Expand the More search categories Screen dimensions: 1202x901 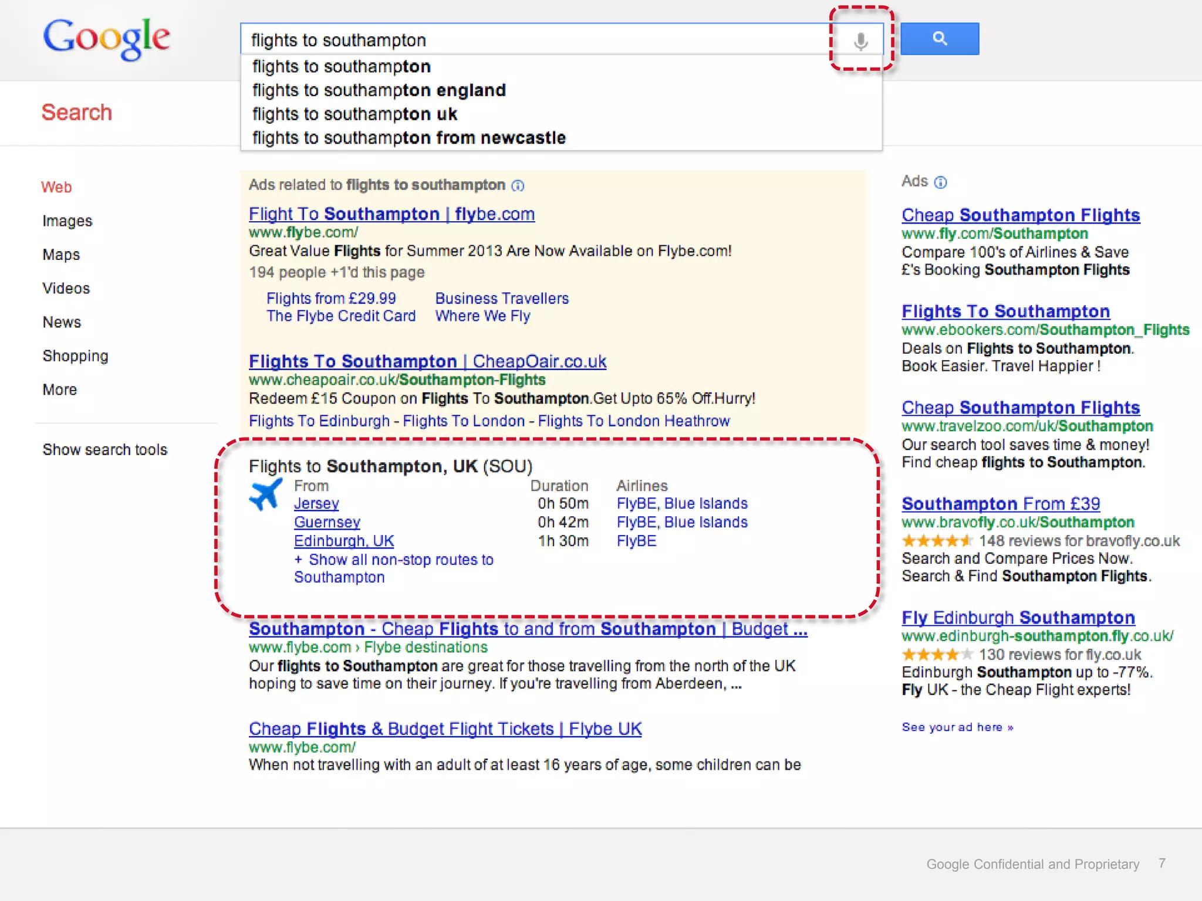click(x=60, y=389)
